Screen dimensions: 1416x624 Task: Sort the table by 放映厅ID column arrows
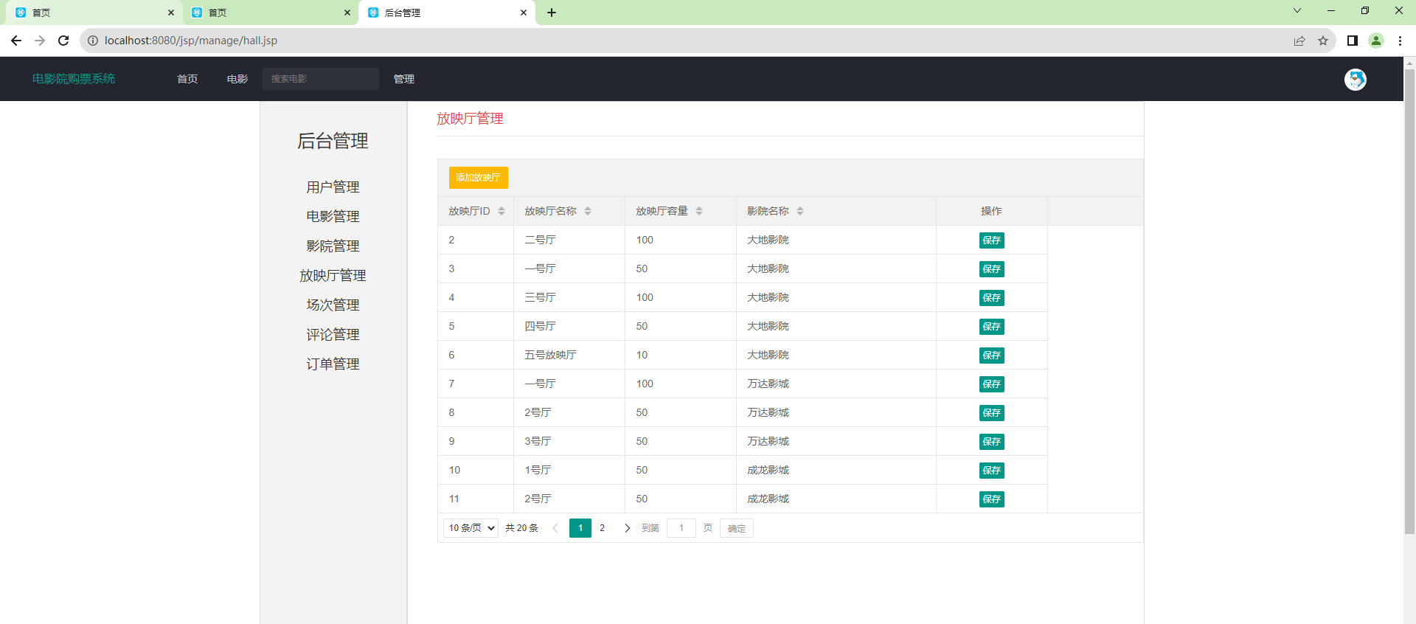tap(502, 211)
